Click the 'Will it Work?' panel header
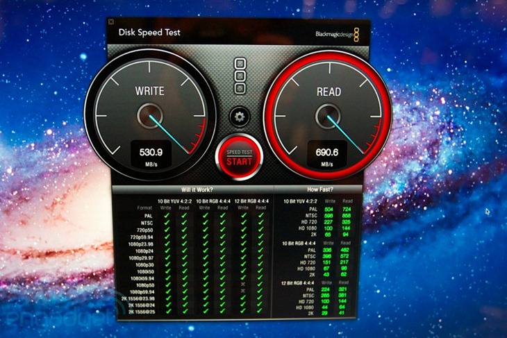The height and width of the screenshot is (338, 507). click(197, 189)
